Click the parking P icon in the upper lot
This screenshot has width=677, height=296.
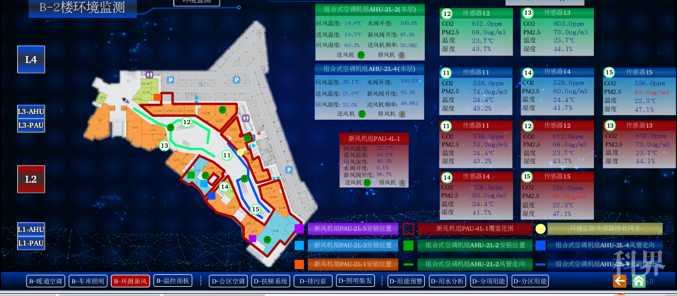coord(236,80)
